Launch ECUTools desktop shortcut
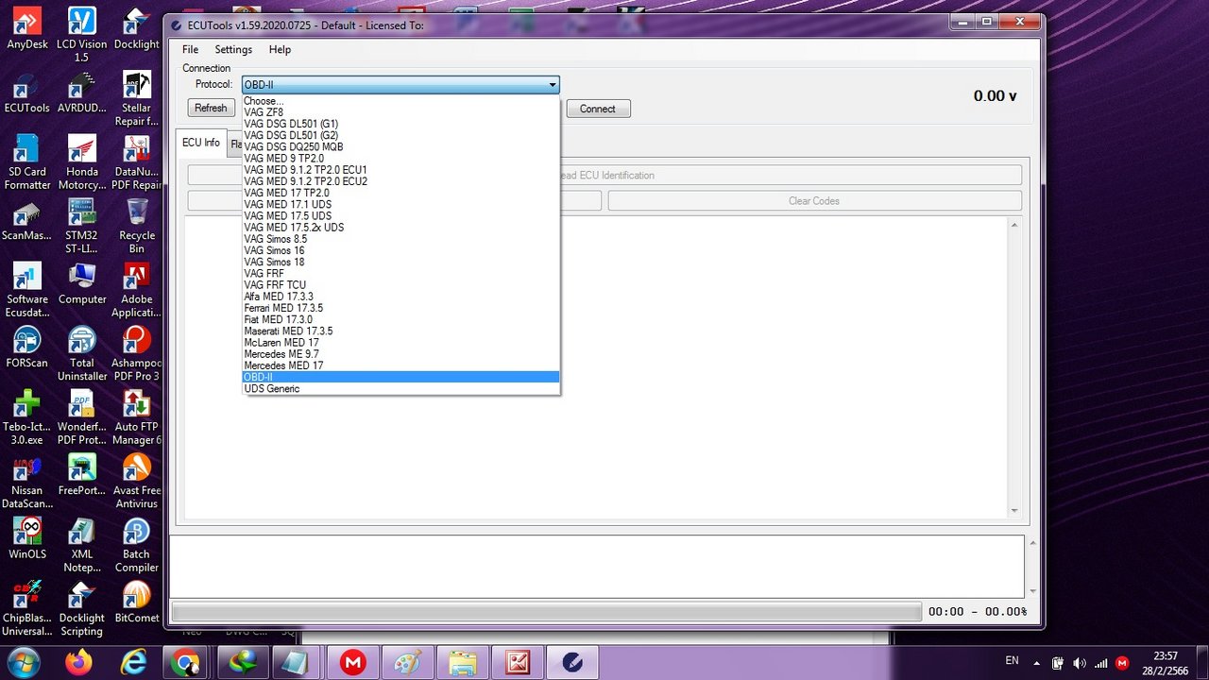This screenshot has height=680, width=1209. pos(26,93)
